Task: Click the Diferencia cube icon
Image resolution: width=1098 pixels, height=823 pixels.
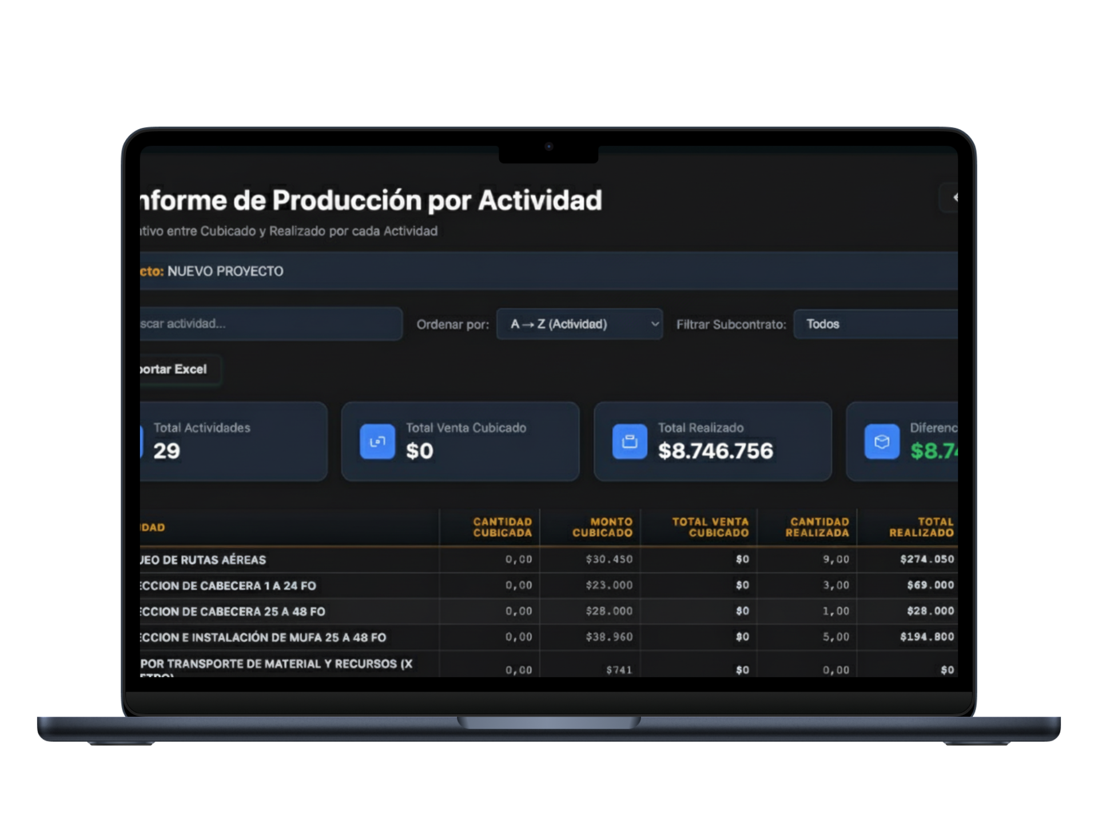Action: 882,441
